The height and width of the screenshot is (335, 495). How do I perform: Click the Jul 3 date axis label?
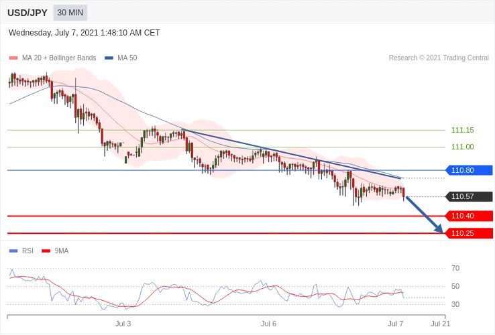point(123,324)
